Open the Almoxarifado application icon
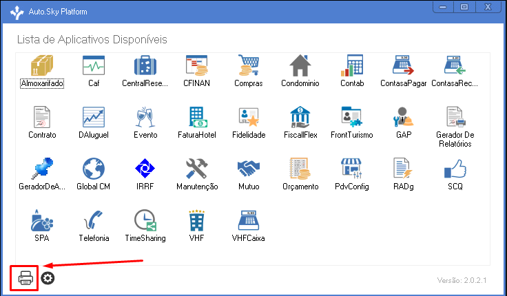The image size is (507, 296). click(x=42, y=65)
